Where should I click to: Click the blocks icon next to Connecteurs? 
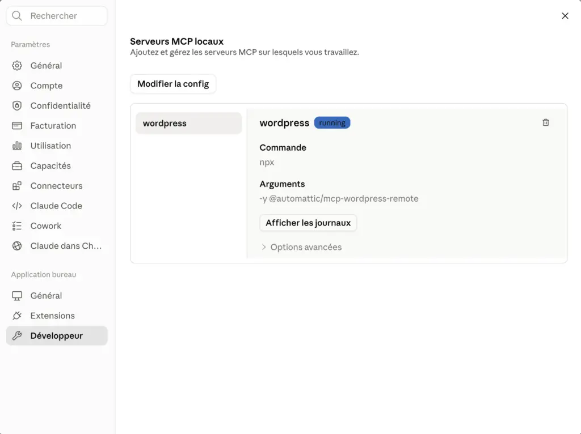pos(17,186)
